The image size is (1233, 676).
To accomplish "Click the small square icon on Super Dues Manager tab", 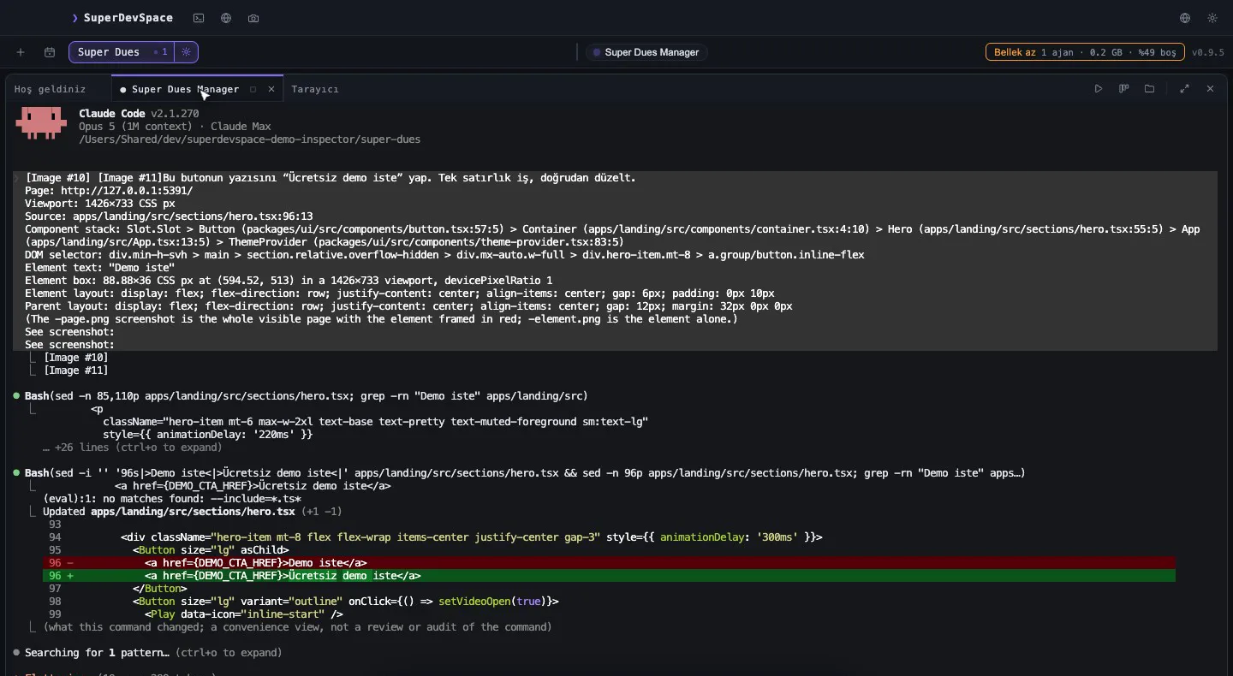I will point(253,89).
